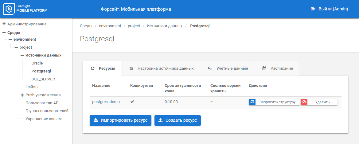Collapse the Источники данных tree node
Screen dimensions: 359x144
tap(22, 55)
